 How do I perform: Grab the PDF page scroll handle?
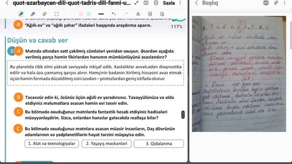tap(183, 114)
